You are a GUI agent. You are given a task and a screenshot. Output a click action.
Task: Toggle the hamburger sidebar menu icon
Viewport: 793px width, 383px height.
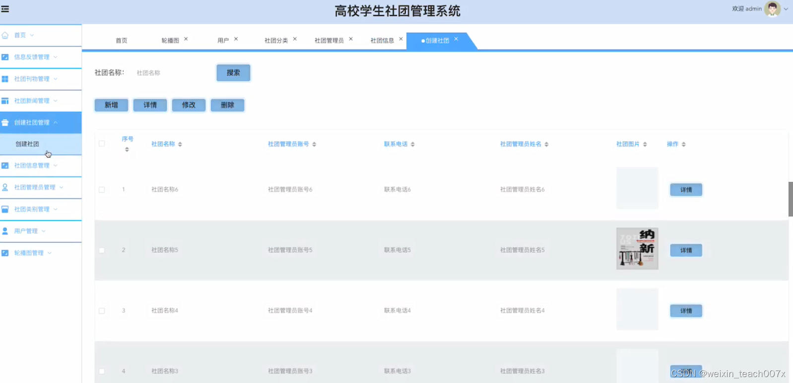pos(5,9)
